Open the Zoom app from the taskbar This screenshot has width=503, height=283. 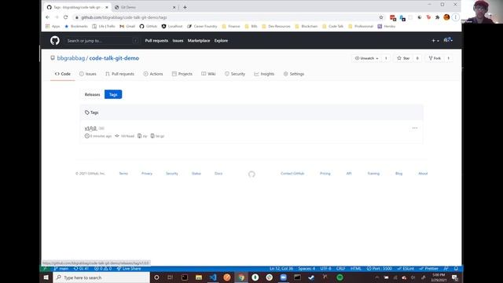tap(283, 277)
